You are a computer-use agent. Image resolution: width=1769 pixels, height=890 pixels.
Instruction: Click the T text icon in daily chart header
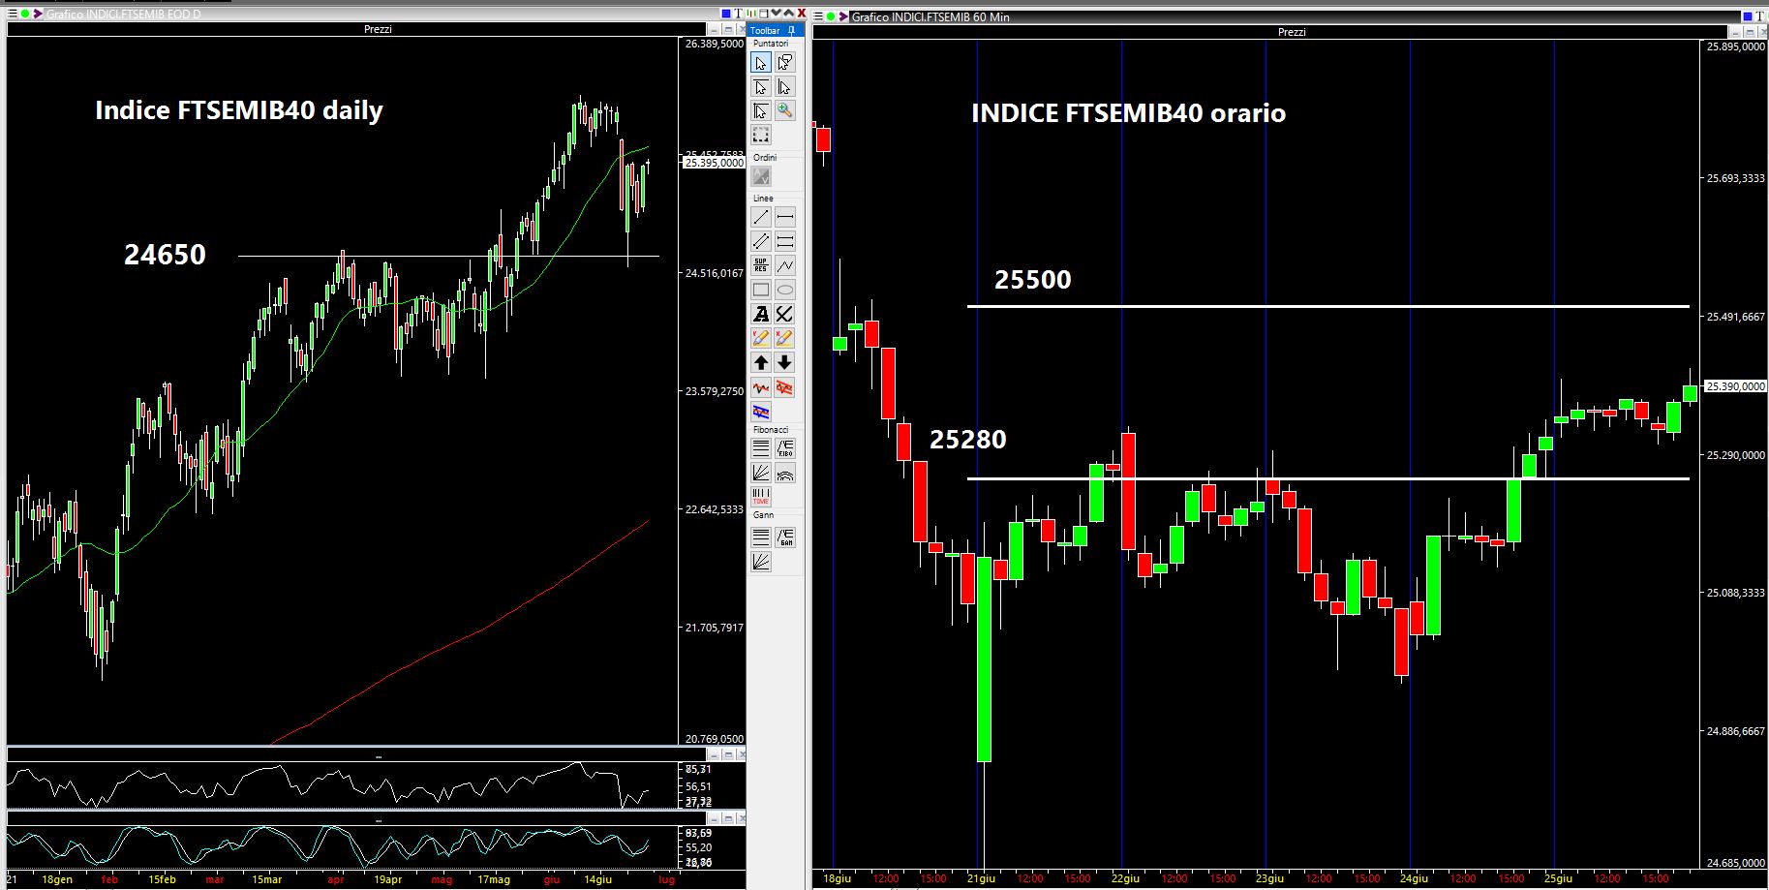pos(738,14)
